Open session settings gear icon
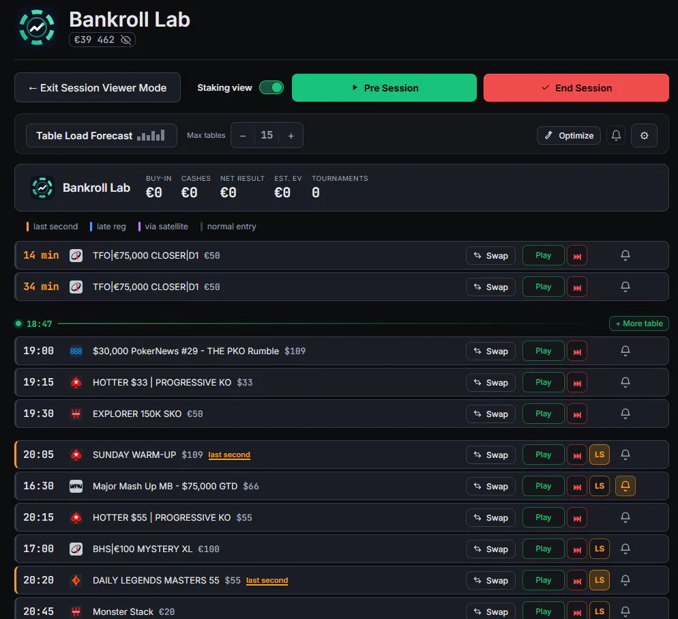 (x=645, y=135)
